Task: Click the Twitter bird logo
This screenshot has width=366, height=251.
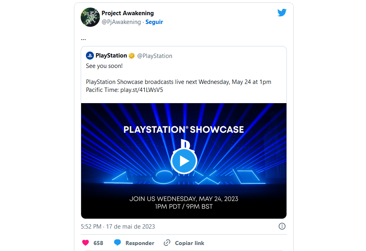Action: click(282, 12)
